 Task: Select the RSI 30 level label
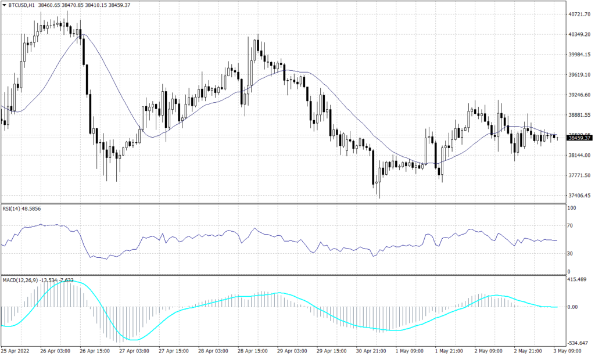pos(570,254)
